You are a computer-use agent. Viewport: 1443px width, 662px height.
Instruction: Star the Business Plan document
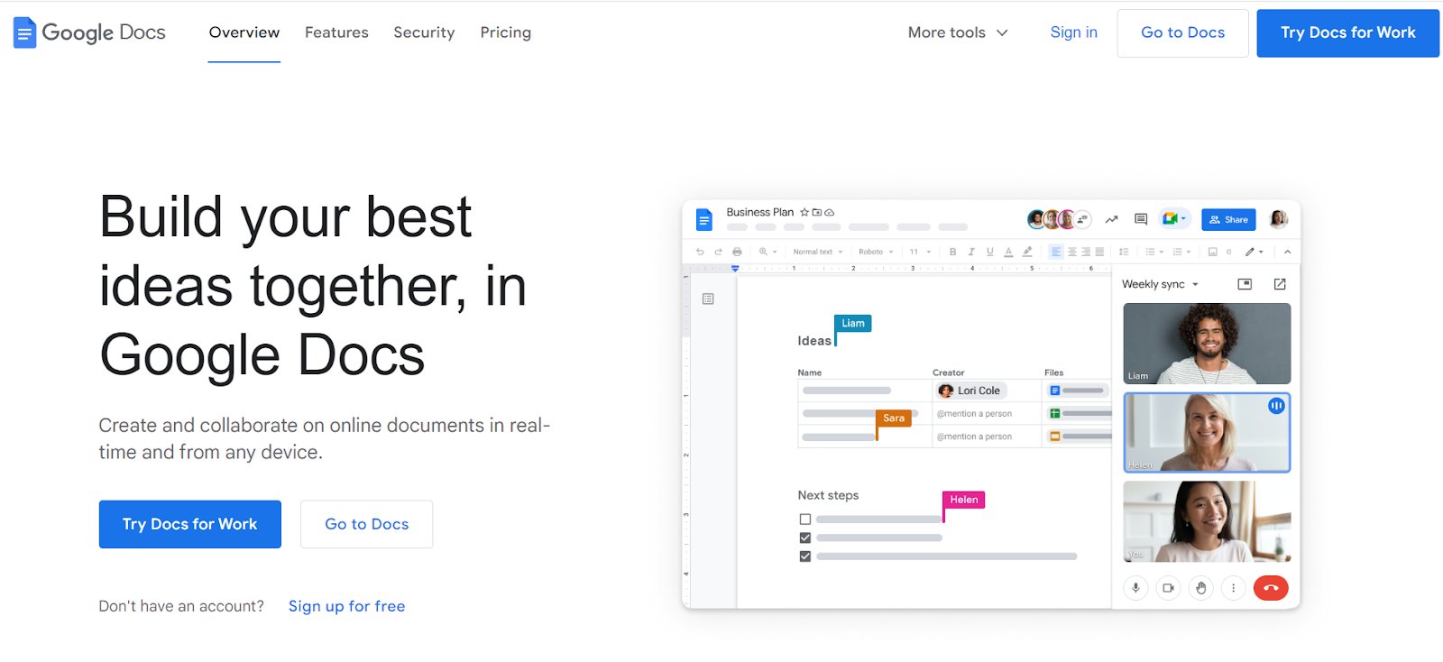804,213
